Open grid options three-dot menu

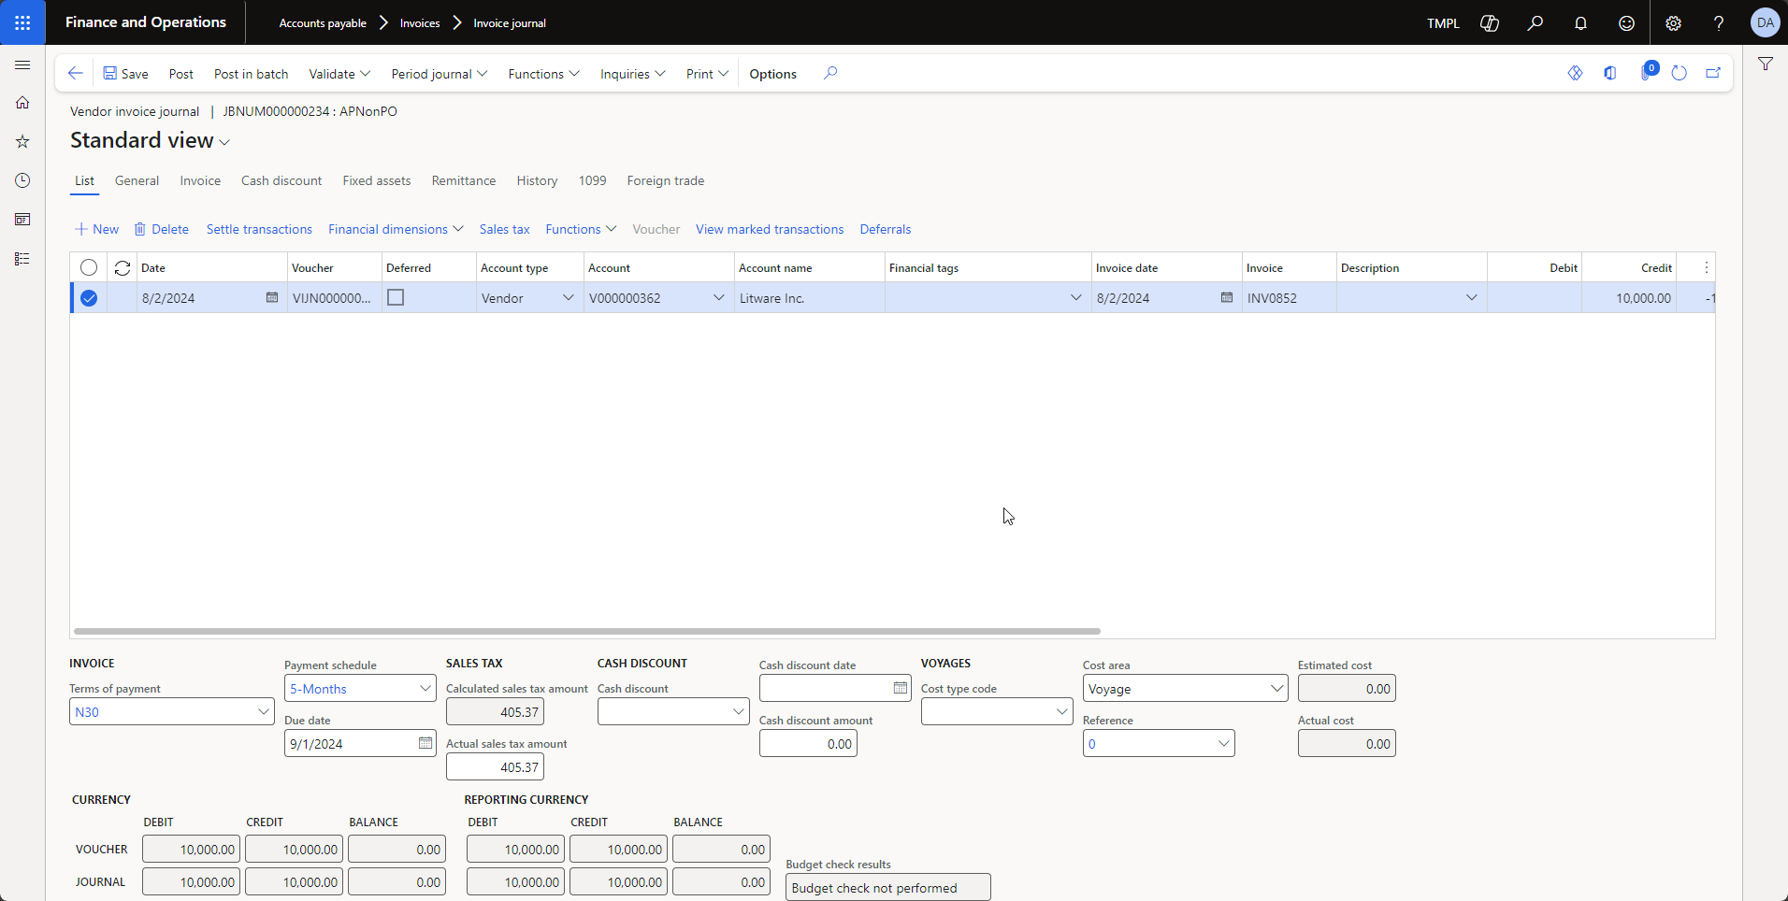1707,268
